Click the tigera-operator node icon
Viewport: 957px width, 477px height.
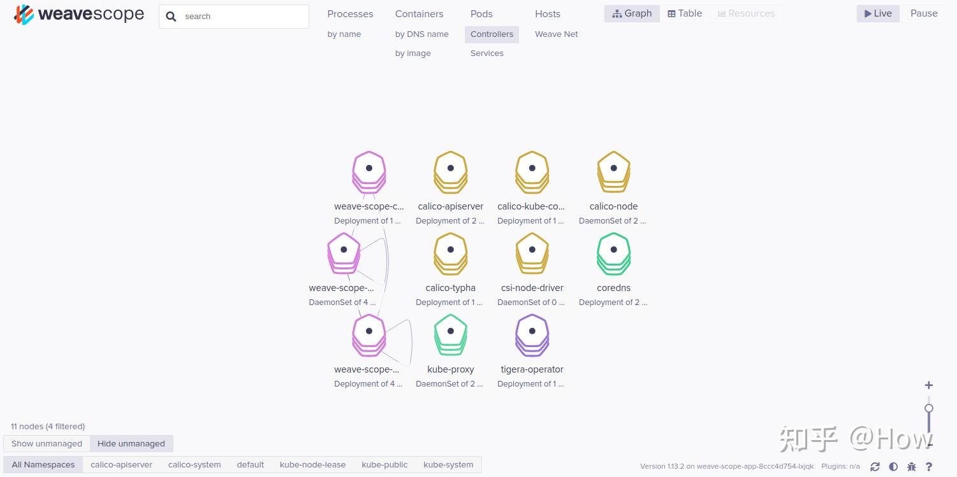click(532, 334)
